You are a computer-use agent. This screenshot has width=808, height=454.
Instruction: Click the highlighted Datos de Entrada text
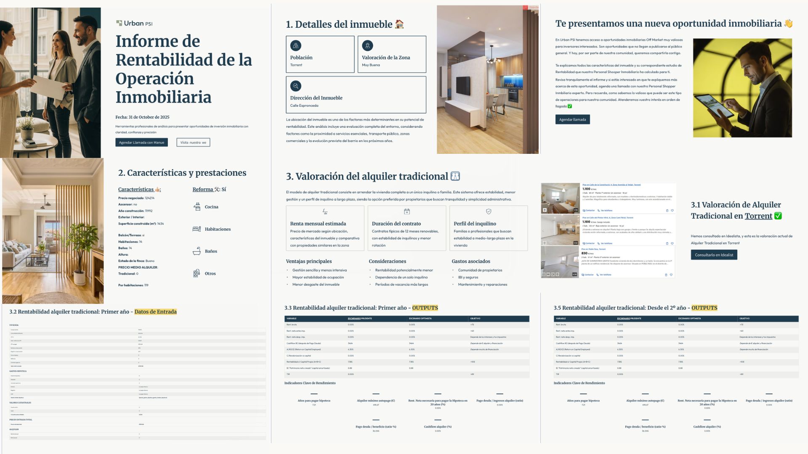[x=155, y=311]
